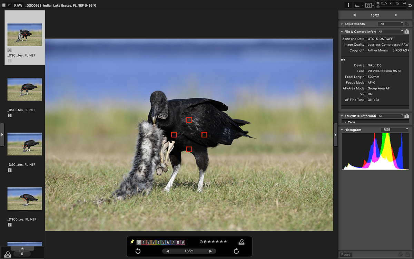Select the first filmstrip thumbnail
Screen dimensions: 414x259
pyautogui.click(x=25, y=35)
